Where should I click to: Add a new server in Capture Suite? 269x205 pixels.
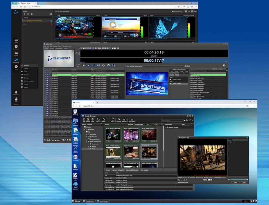coord(24,14)
